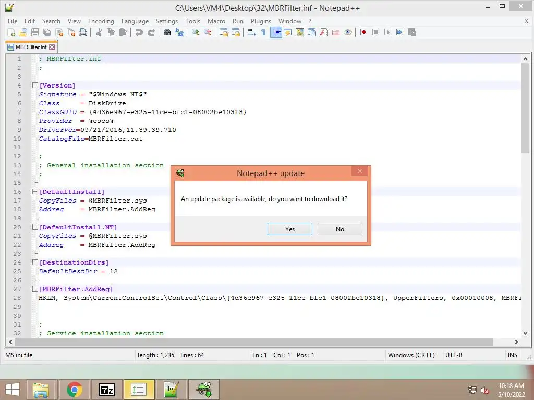Image resolution: width=534 pixels, height=400 pixels.
Task: Open 7-Zip from the taskbar
Action: (x=106, y=390)
